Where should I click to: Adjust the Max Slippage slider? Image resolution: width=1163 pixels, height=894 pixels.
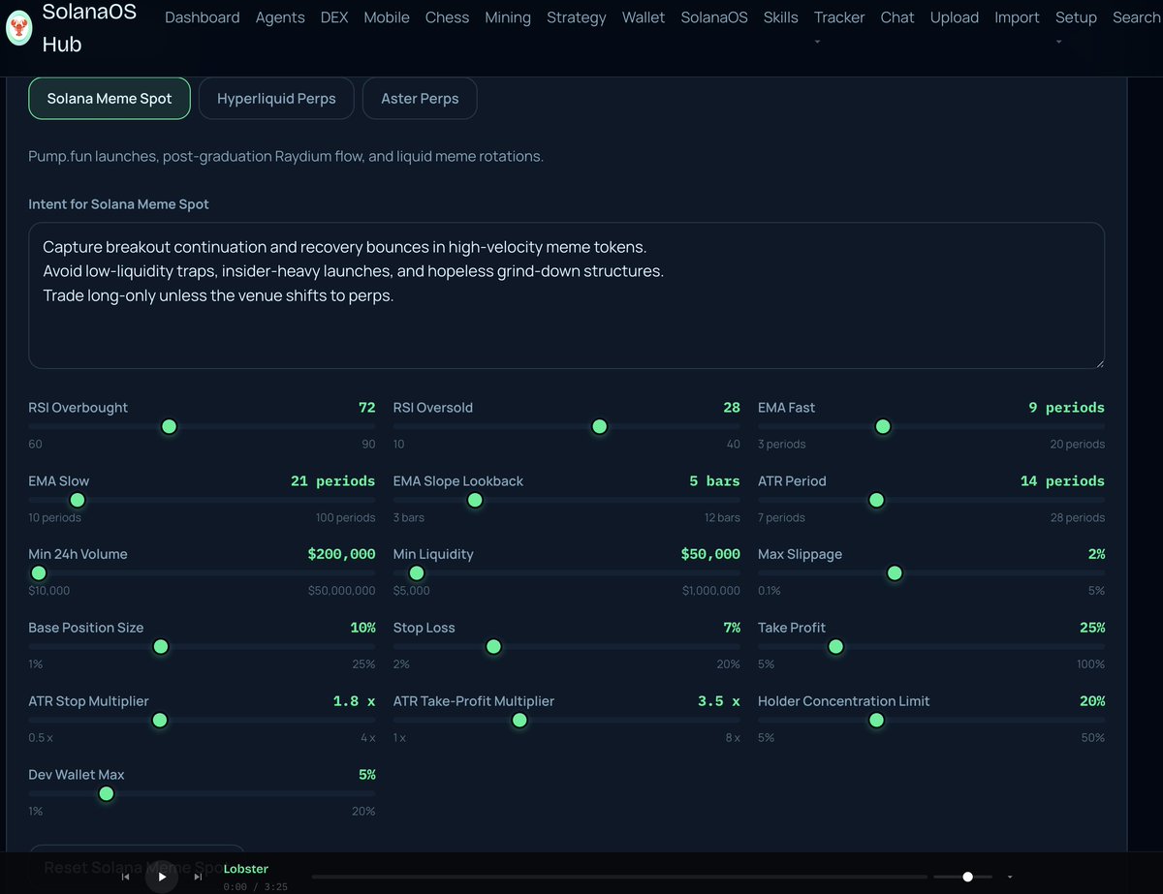[931, 573]
